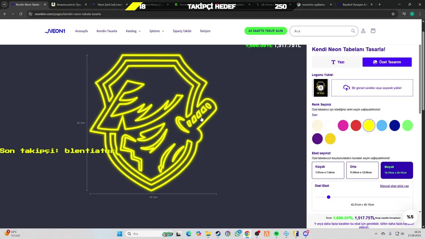This screenshot has width=425, height=239.
Task: Click the Özel Ebat slider handle
Action: 329,197
